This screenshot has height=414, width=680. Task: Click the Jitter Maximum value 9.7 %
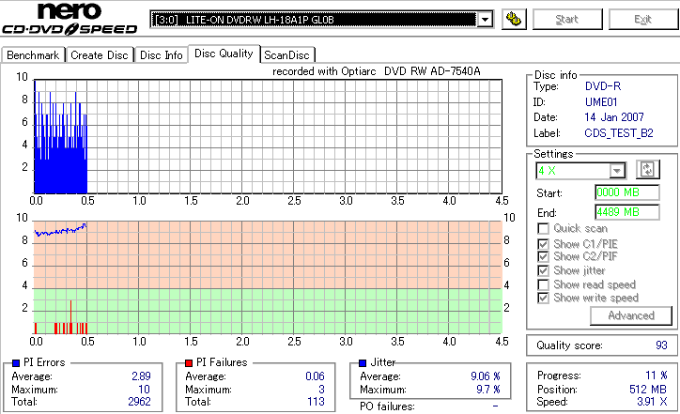pyautogui.click(x=488, y=390)
